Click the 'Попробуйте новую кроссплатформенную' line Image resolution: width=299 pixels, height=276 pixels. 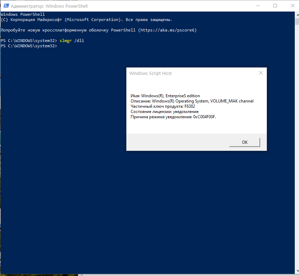(x=99, y=30)
